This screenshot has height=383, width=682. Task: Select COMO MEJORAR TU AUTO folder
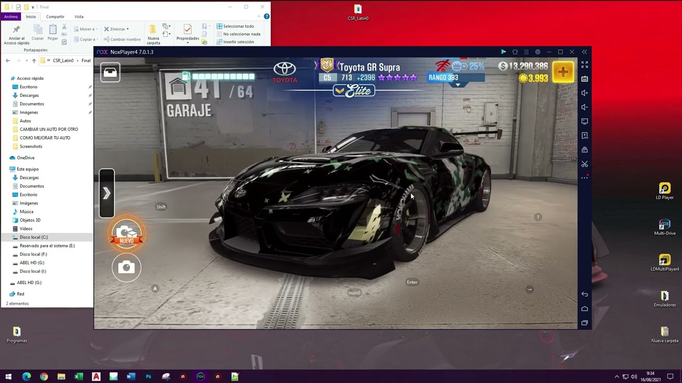(x=45, y=138)
